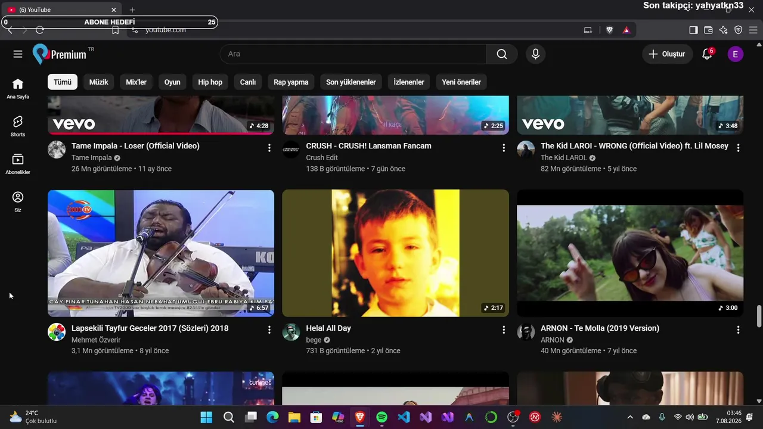This screenshot has height=429, width=763.
Task: Open Shorts in sidebar
Action: tap(18, 126)
